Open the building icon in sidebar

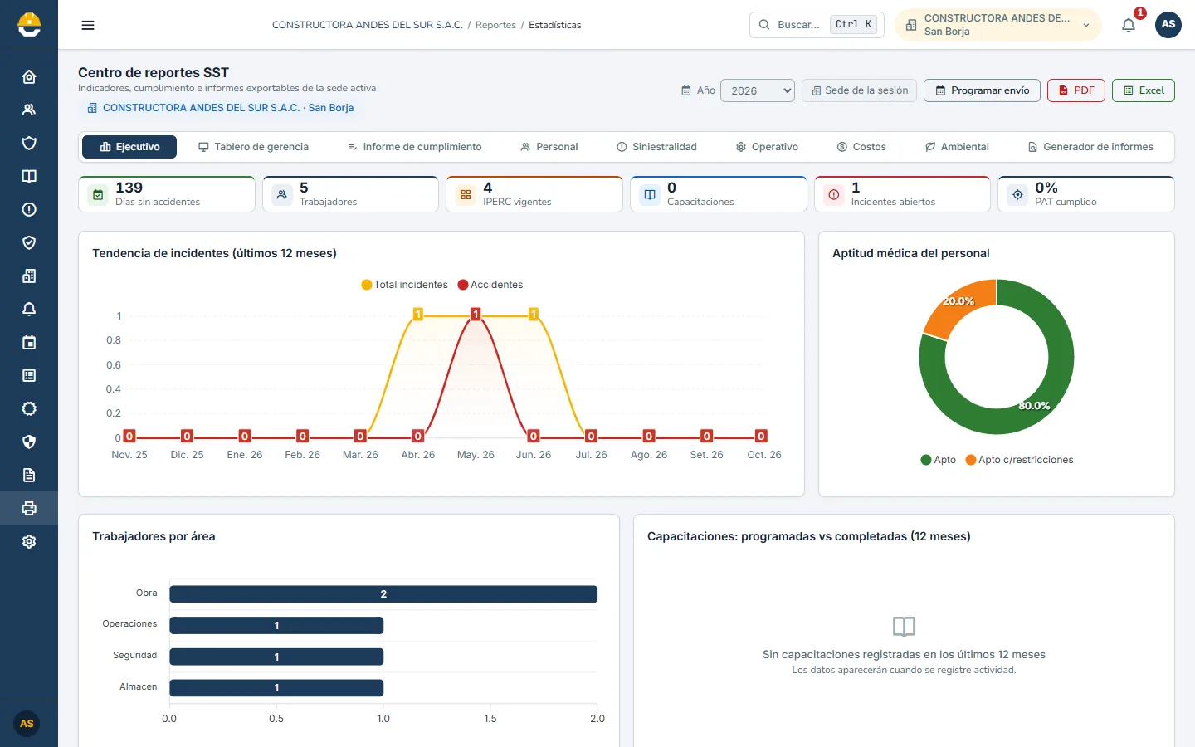[x=29, y=276]
